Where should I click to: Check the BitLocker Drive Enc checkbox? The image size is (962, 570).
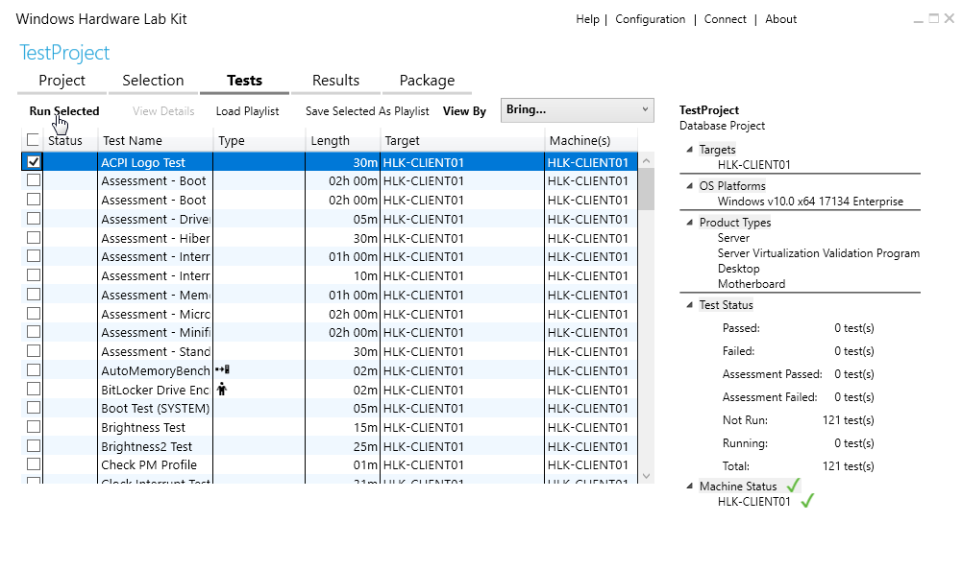tap(33, 389)
